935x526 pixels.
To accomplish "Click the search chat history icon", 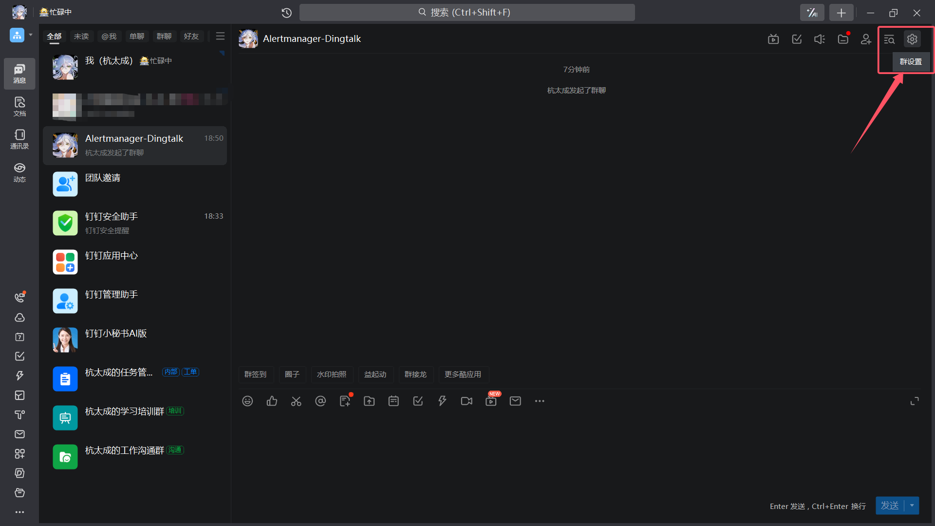I will [889, 39].
